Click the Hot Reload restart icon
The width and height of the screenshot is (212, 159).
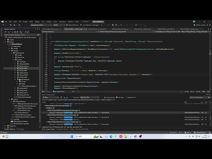[x=108, y=25]
